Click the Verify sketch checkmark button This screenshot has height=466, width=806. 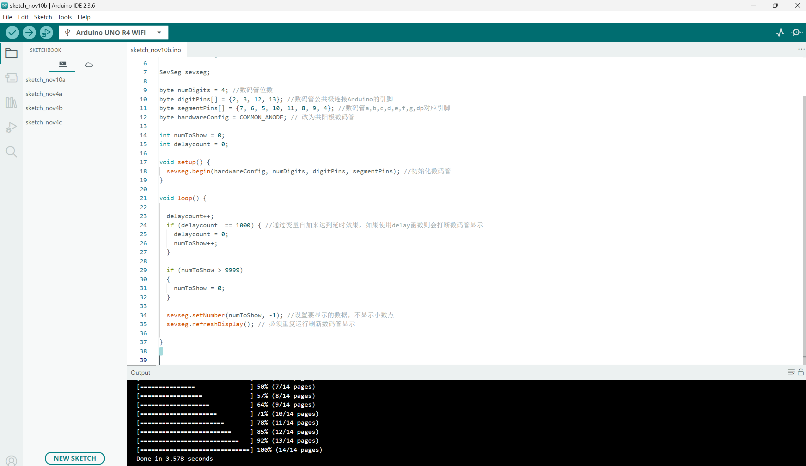coord(12,33)
